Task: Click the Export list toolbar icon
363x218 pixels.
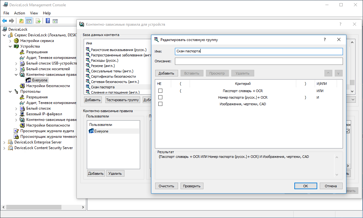Action: tap(38, 21)
